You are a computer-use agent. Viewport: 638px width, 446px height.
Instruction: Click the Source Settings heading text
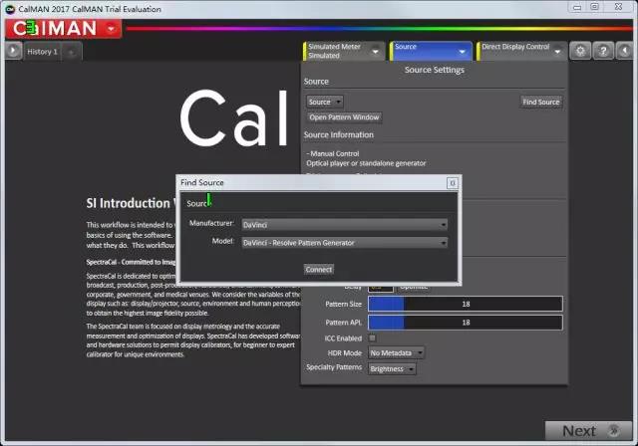coord(435,70)
